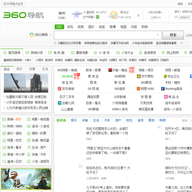Viewport: 192px width, 192px height.
Task: Click the 安全卫士 icon
Action: pos(165,76)
